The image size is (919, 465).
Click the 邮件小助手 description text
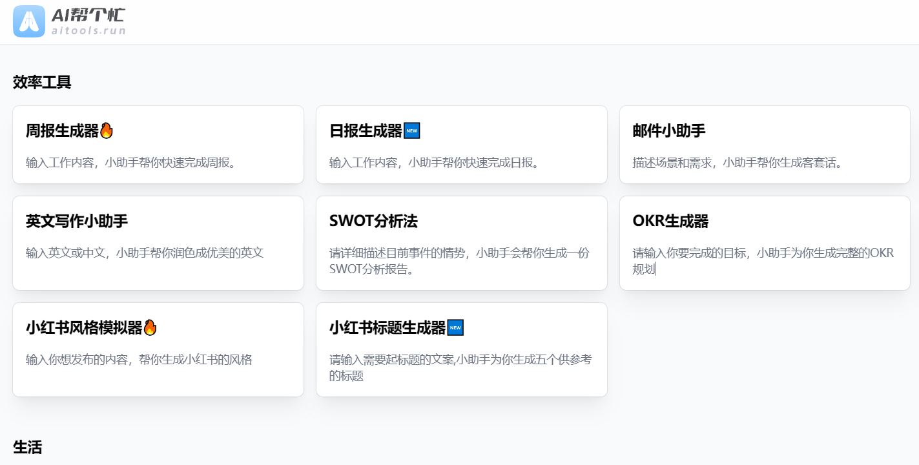(x=736, y=163)
